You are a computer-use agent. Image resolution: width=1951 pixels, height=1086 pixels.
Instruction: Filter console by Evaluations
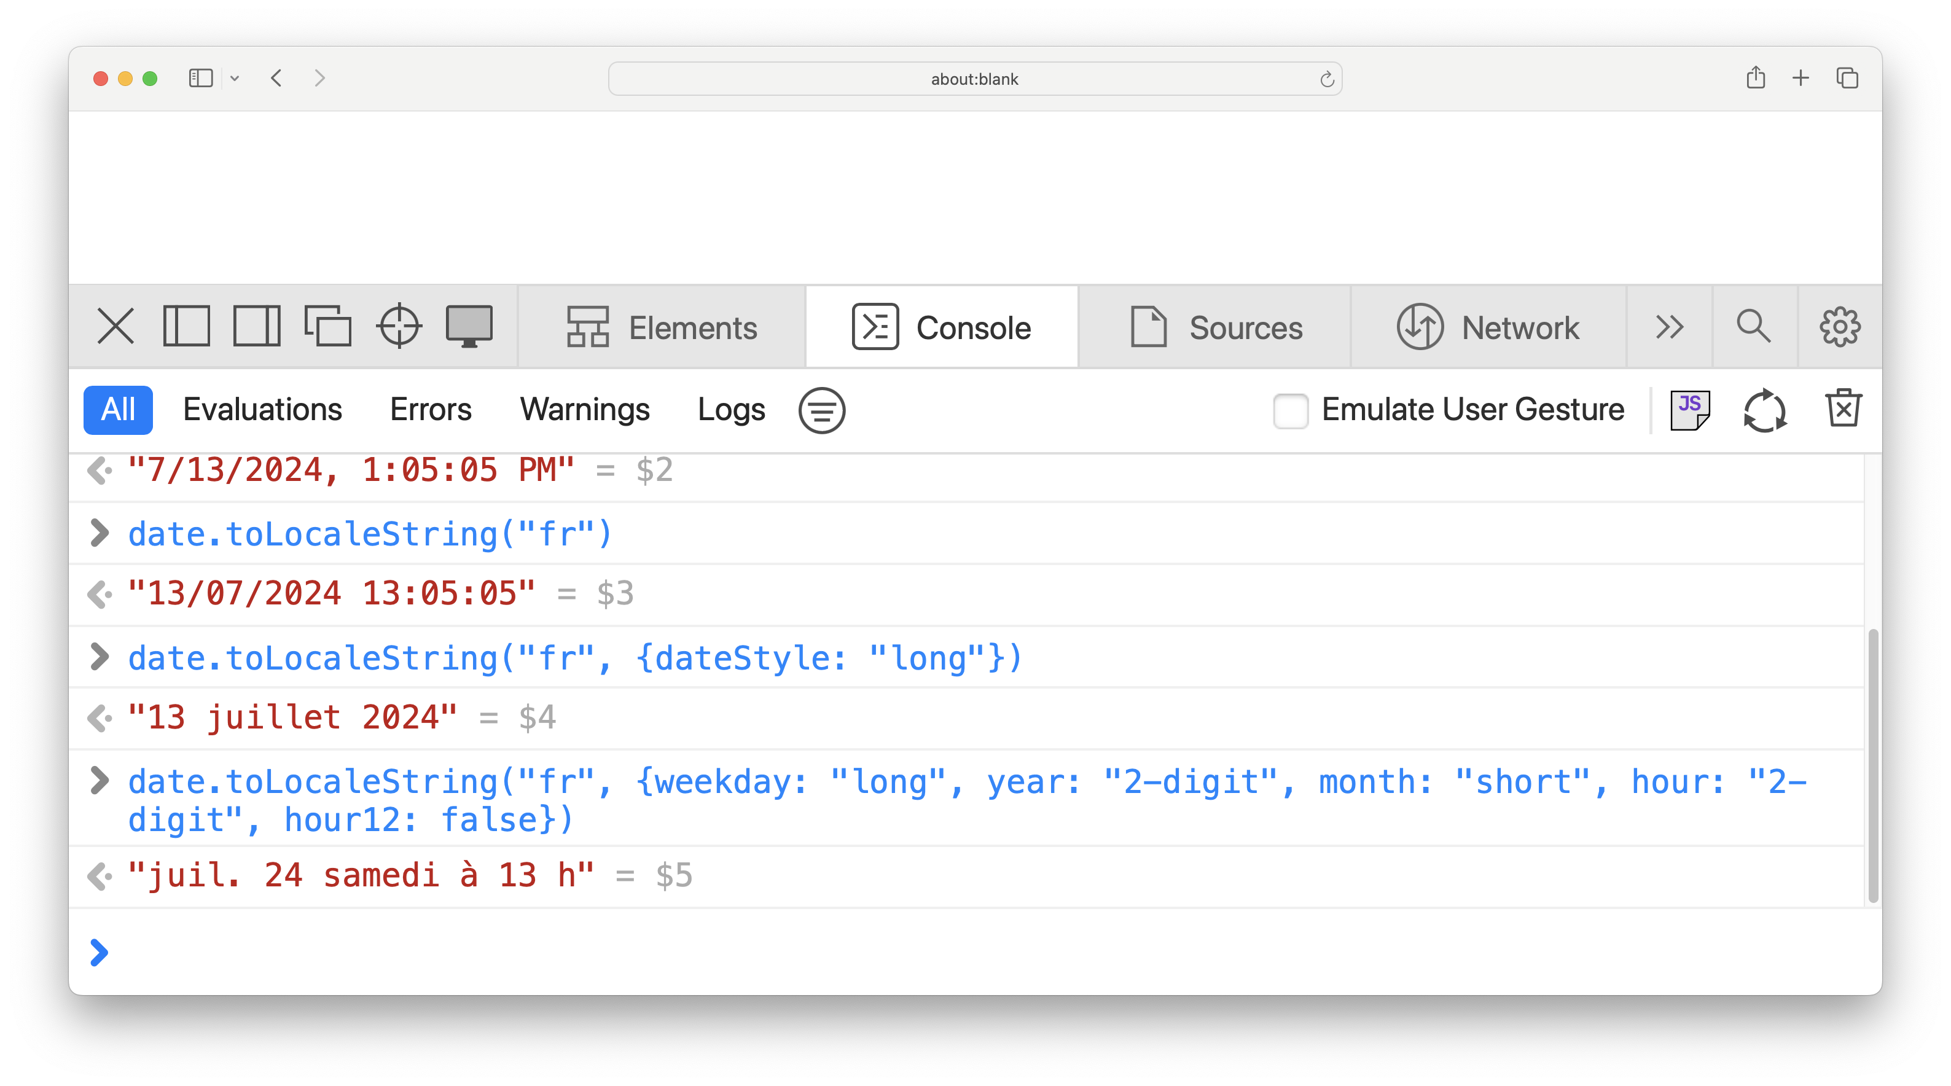262,410
